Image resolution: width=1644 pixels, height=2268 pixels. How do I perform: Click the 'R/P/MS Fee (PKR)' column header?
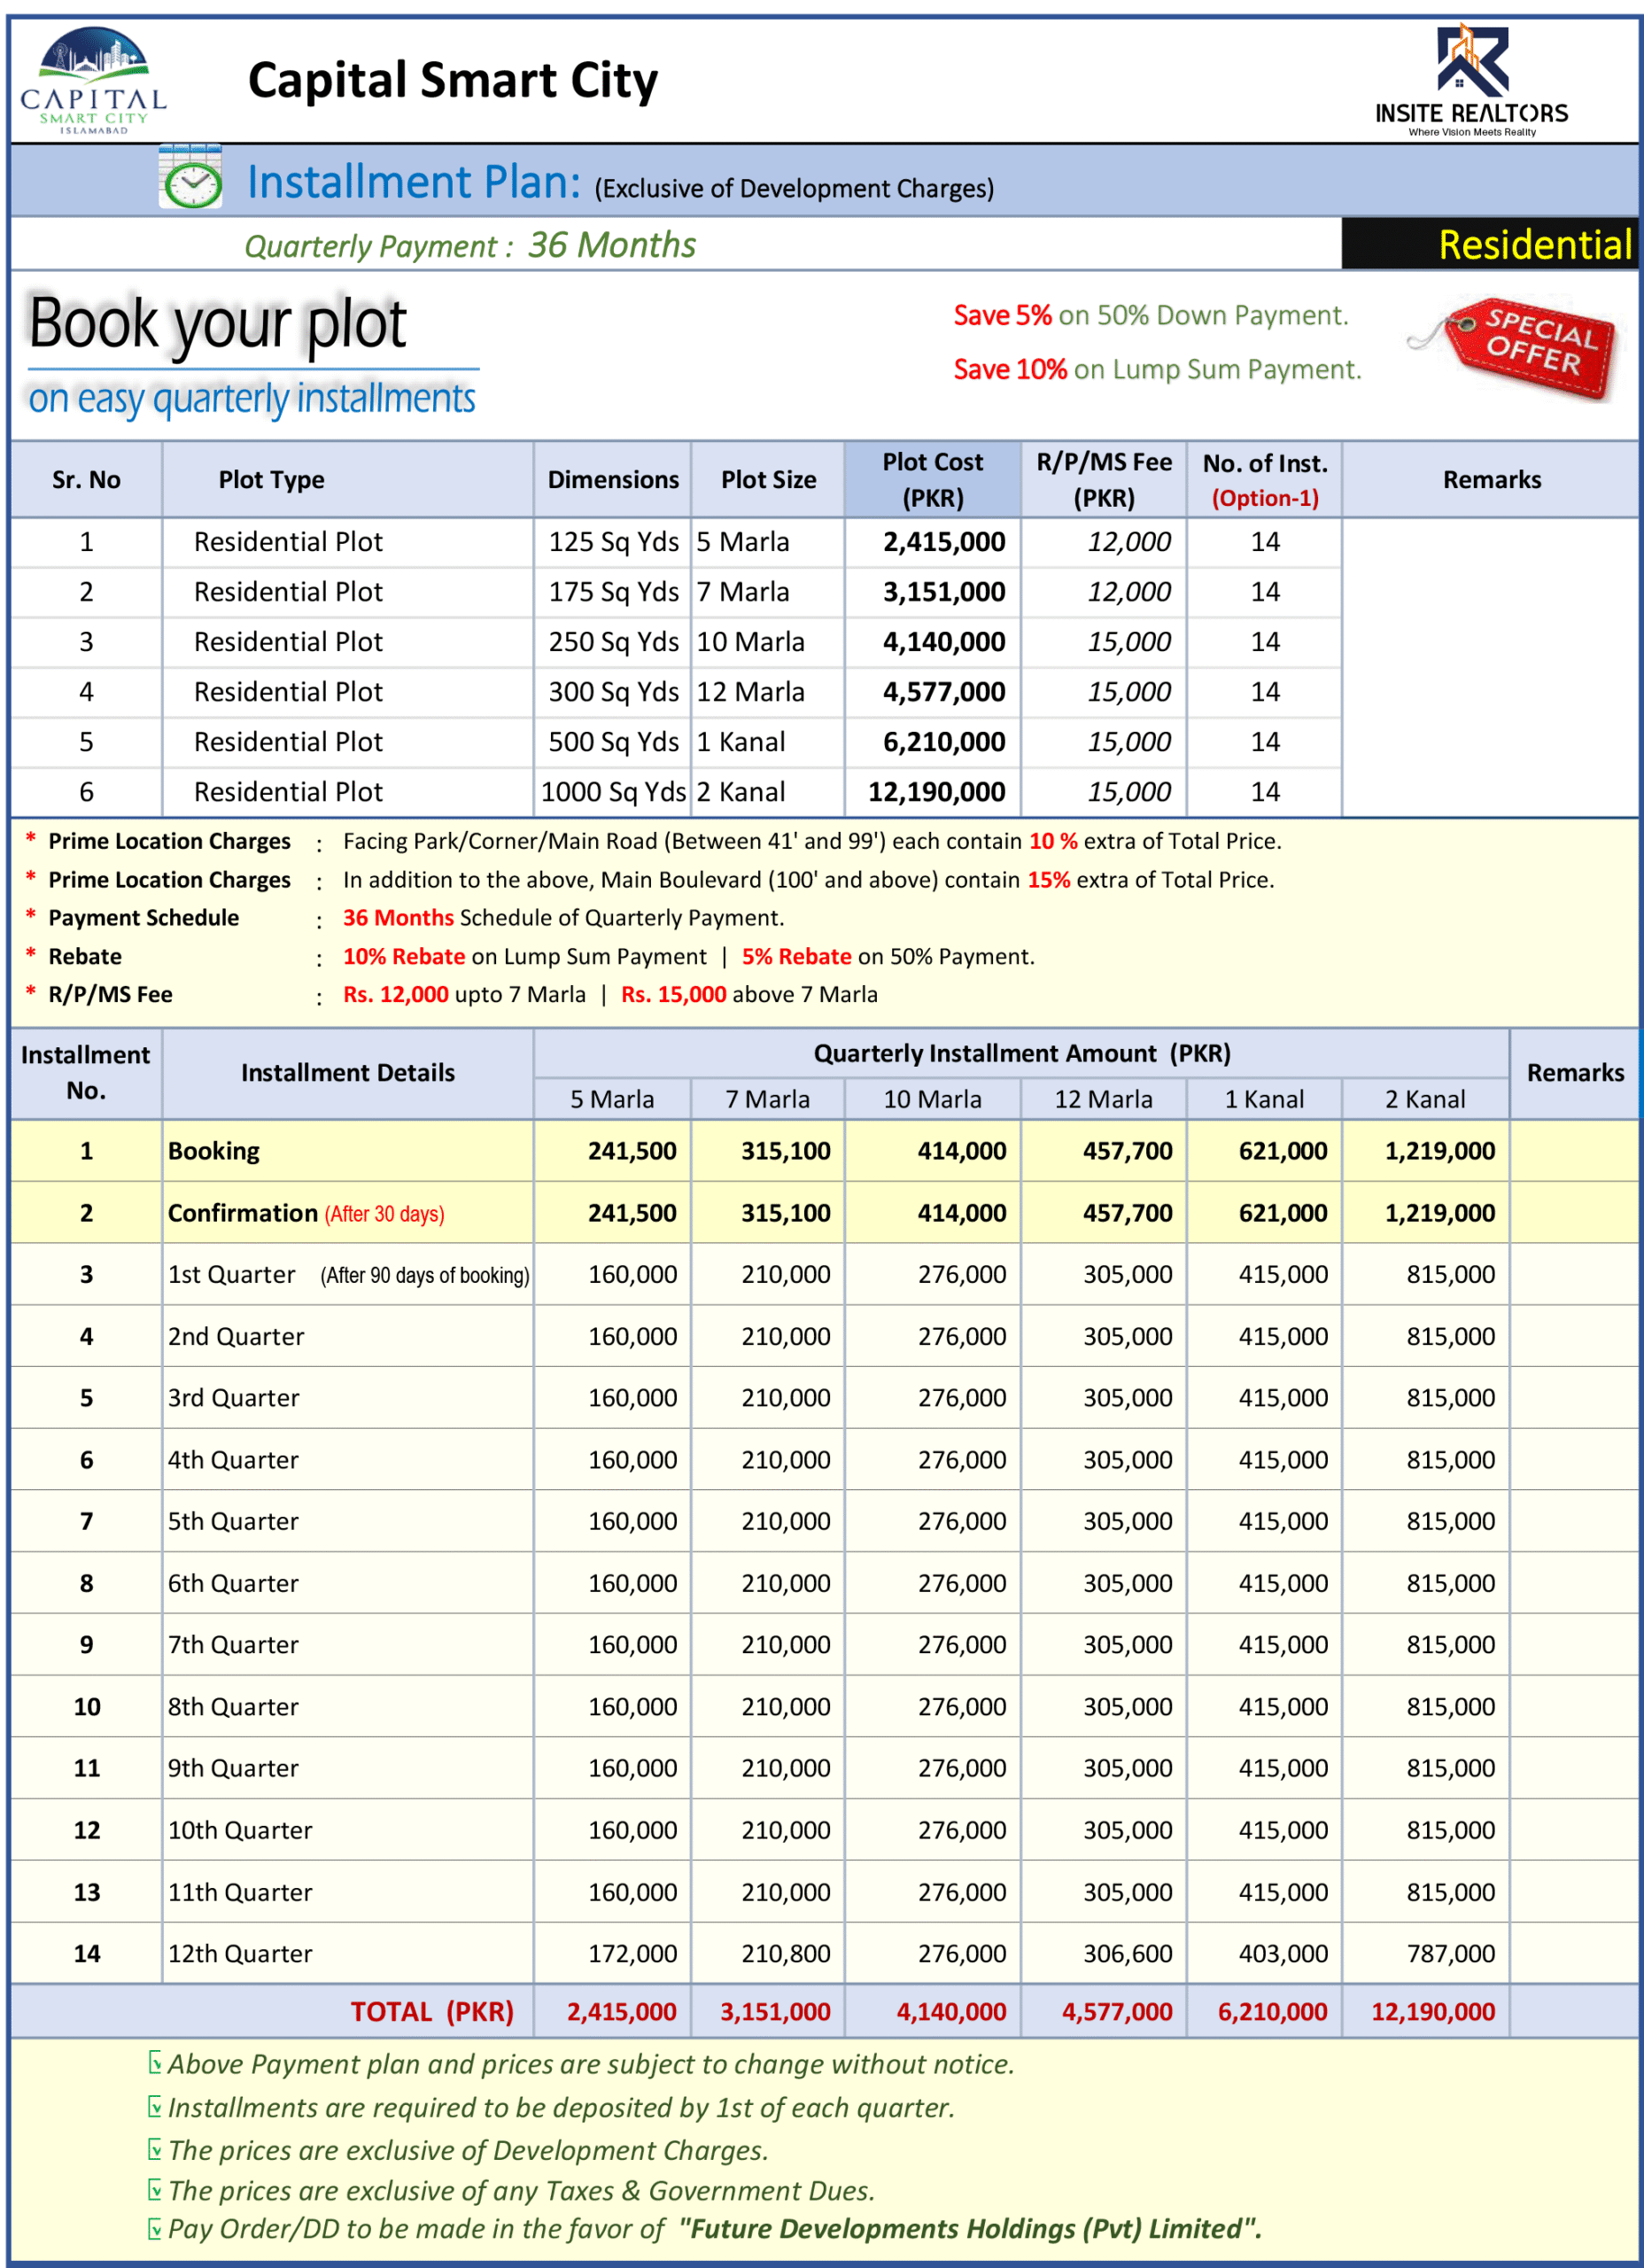coord(1104,480)
